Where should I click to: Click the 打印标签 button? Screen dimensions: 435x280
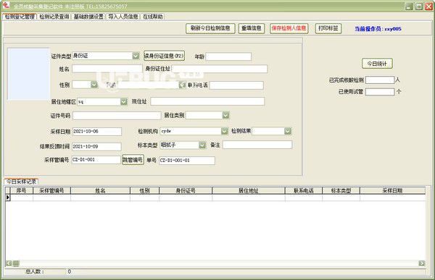pyautogui.click(x=328, y=28)
